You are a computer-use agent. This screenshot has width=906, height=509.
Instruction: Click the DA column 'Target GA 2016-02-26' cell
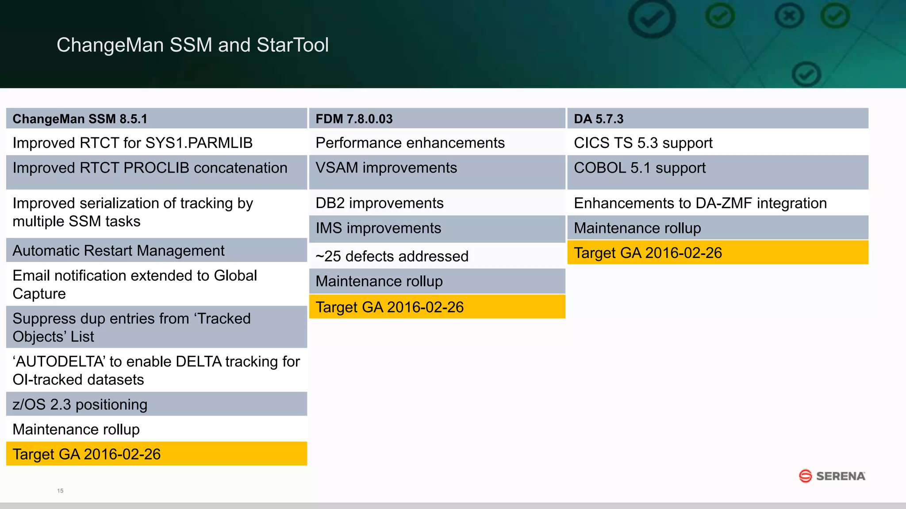718,252
